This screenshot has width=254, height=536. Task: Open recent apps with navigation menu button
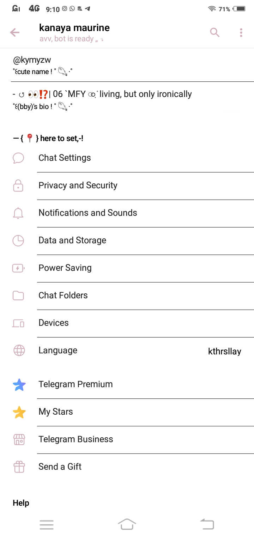coord(47,525)
